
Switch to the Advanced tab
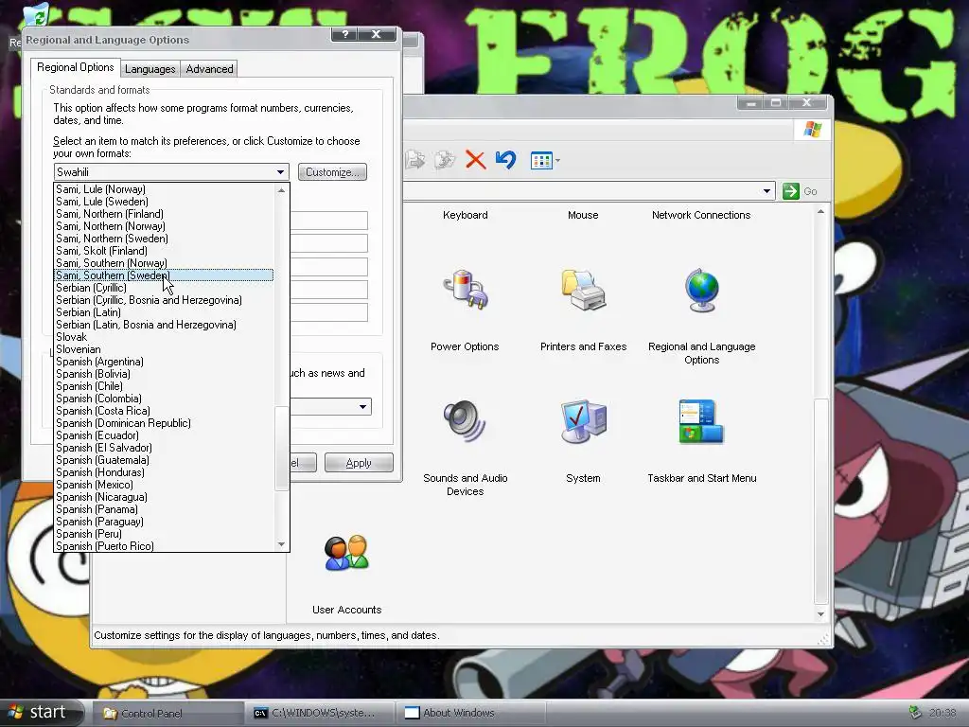click(209, 68)
